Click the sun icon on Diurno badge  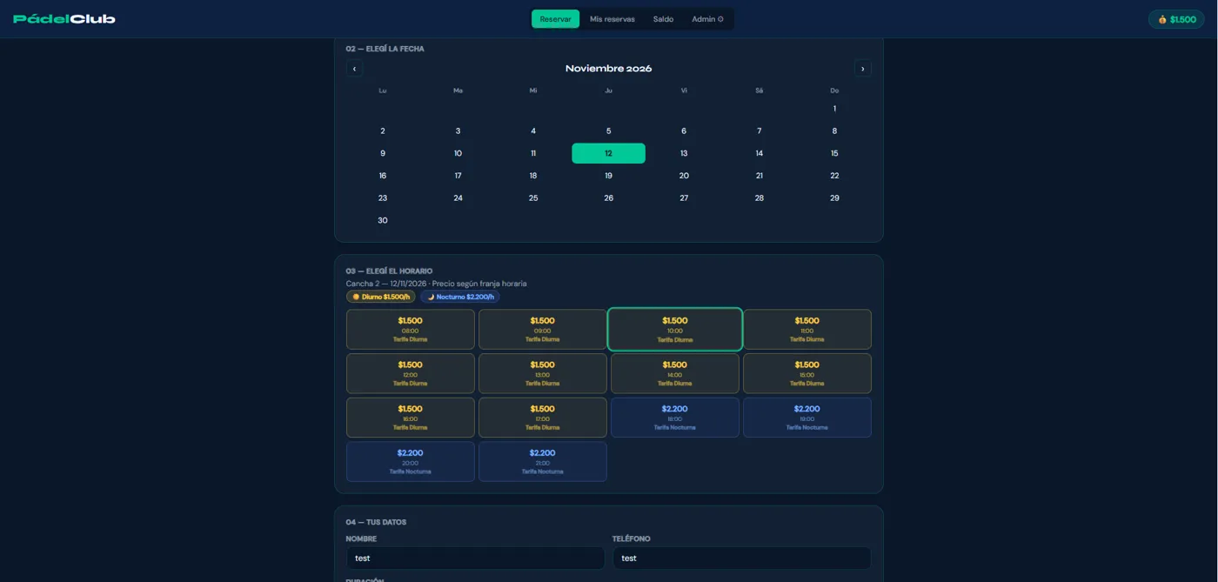click(356, 297)
